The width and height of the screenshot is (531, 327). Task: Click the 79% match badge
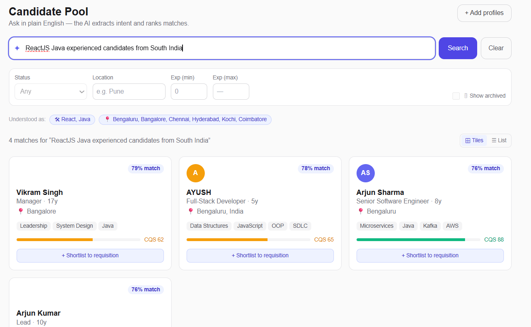tap(146, 169)
